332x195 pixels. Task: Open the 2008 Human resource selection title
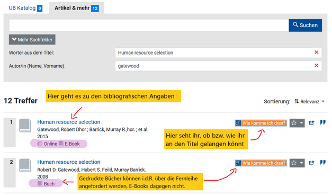(69, 162)
